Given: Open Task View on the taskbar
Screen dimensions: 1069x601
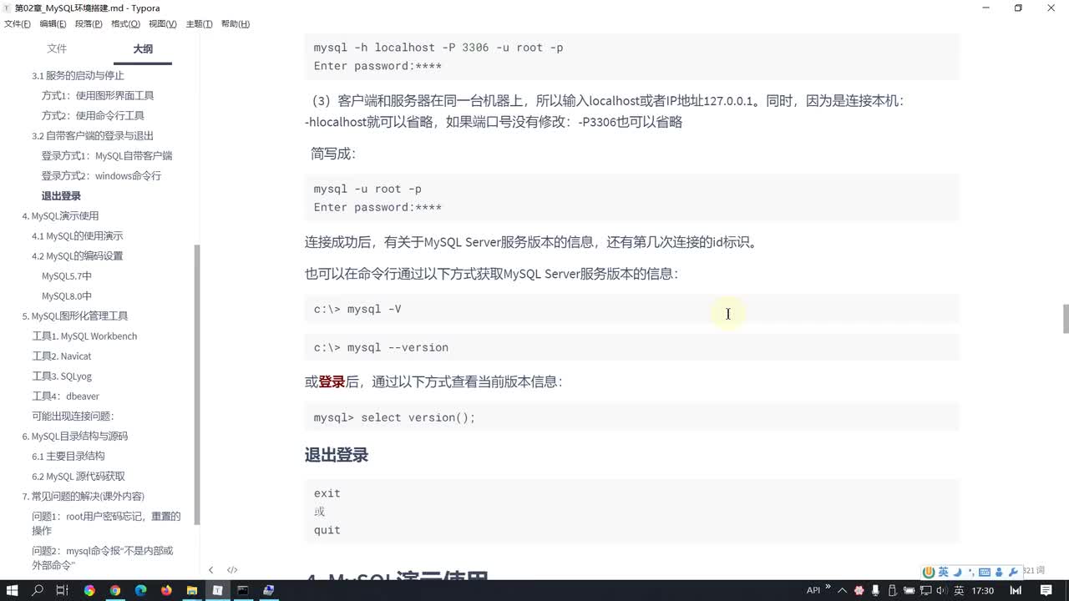Looking at the screenshot, I should click(63, 590).
